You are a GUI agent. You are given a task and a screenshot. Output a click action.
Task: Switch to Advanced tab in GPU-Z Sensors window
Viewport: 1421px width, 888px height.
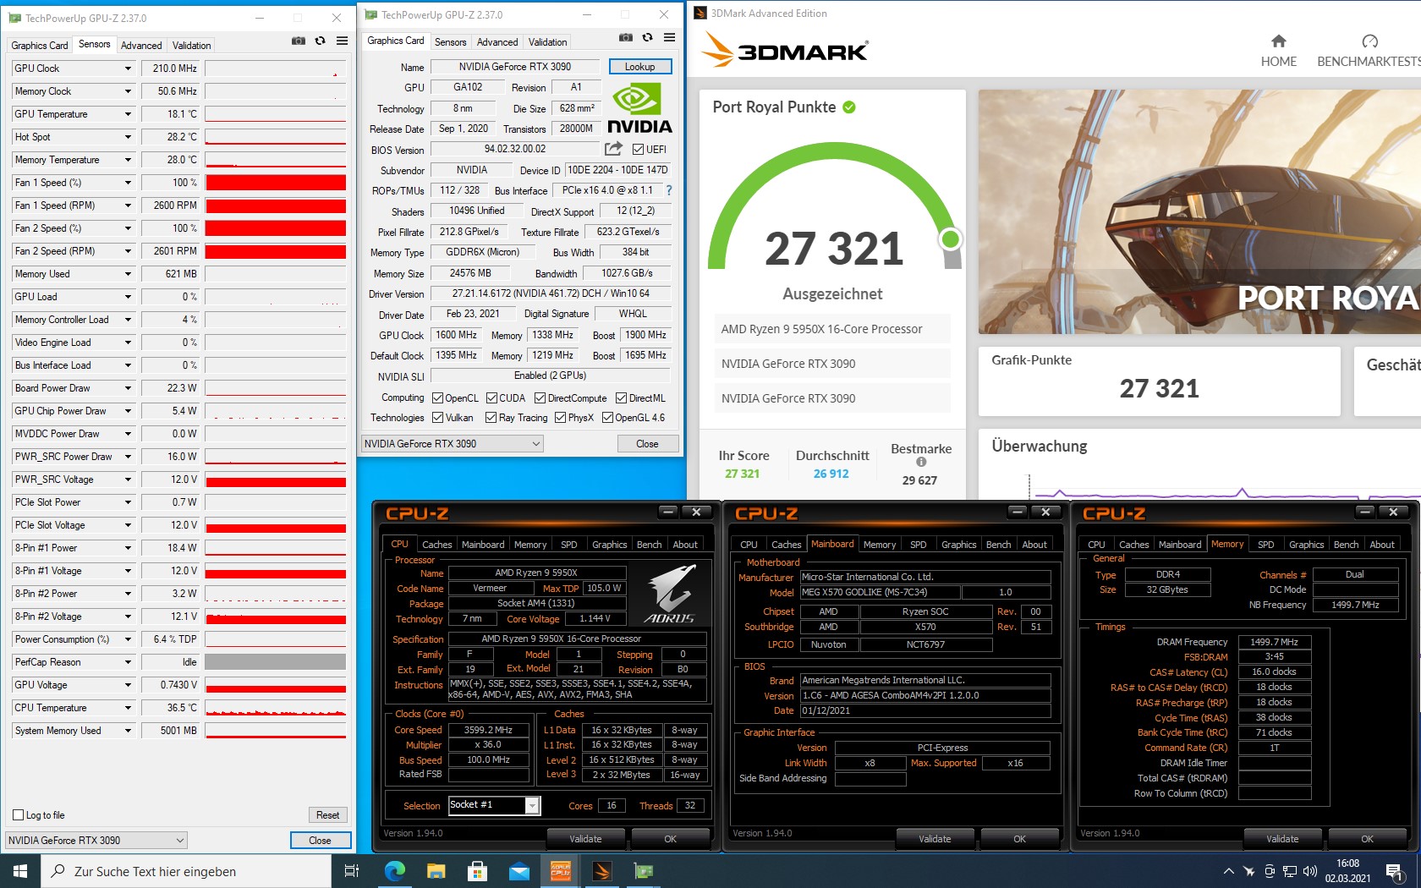click(141, 46)
